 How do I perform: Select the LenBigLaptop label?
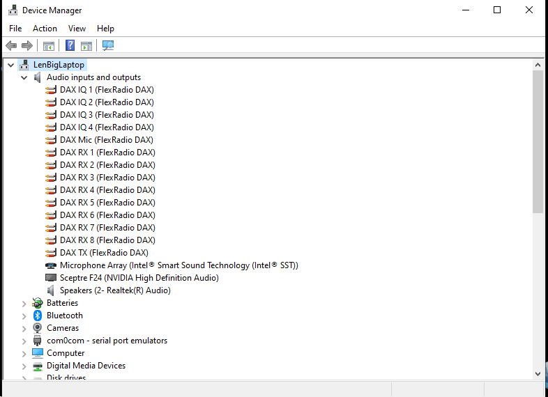pyautogui.click(x=59, y=65)
